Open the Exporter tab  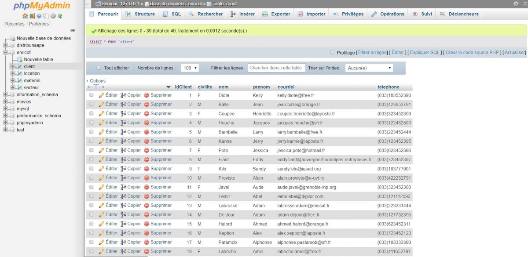276,14
